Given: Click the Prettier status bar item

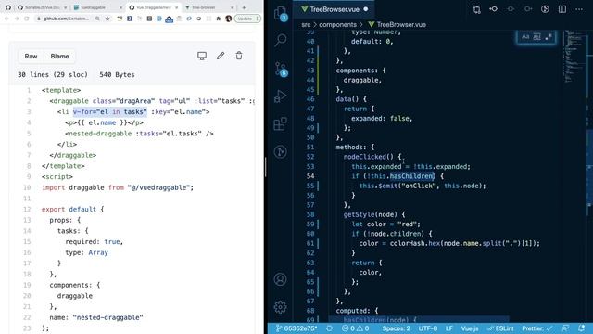Looking at the screenshot, I should click(x=537, y=328).
